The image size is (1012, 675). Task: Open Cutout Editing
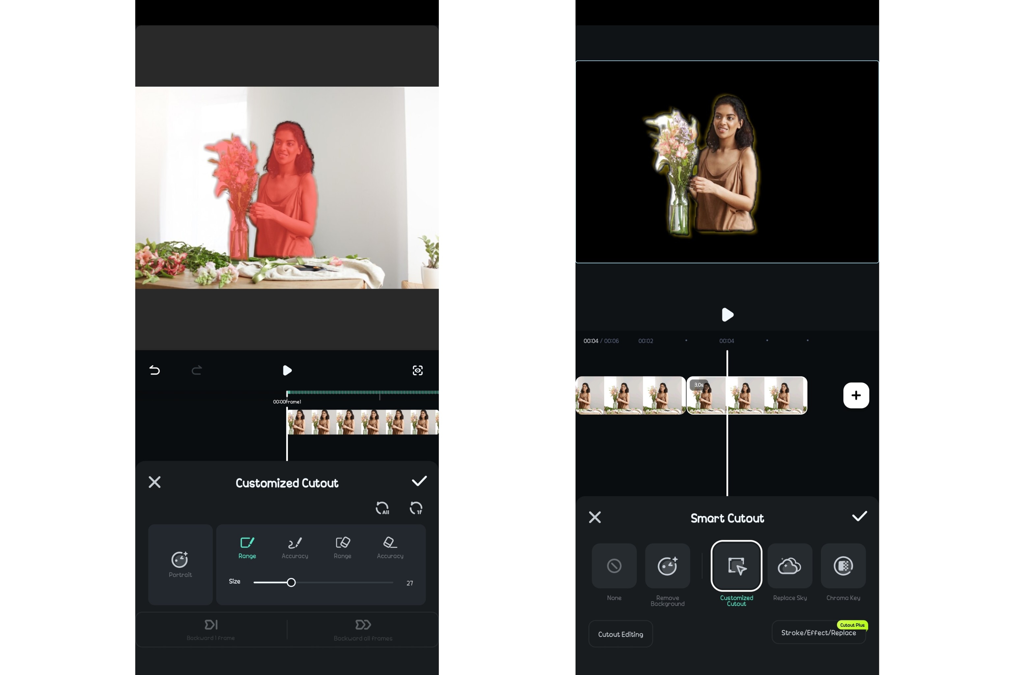pos(620,634)
